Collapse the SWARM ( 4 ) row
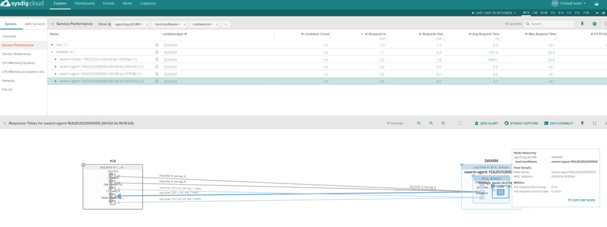Viewport: 607px width, 227px height. click(x=52, y=52)
